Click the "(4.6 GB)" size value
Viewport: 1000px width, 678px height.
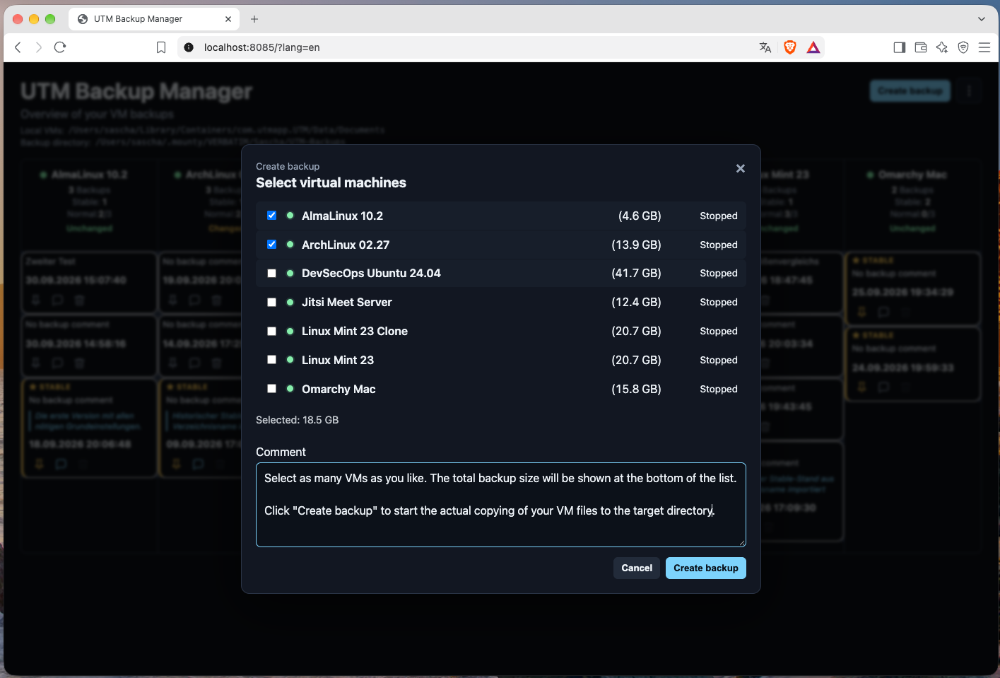pos(640,216)
